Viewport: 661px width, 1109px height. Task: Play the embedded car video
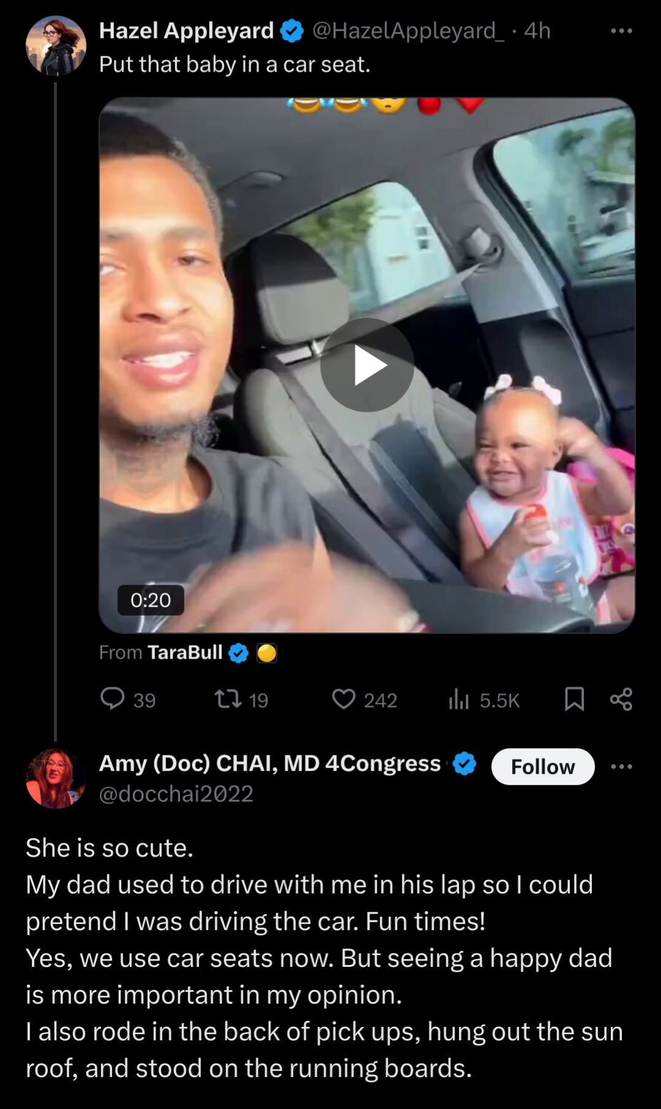click(367, 365)
